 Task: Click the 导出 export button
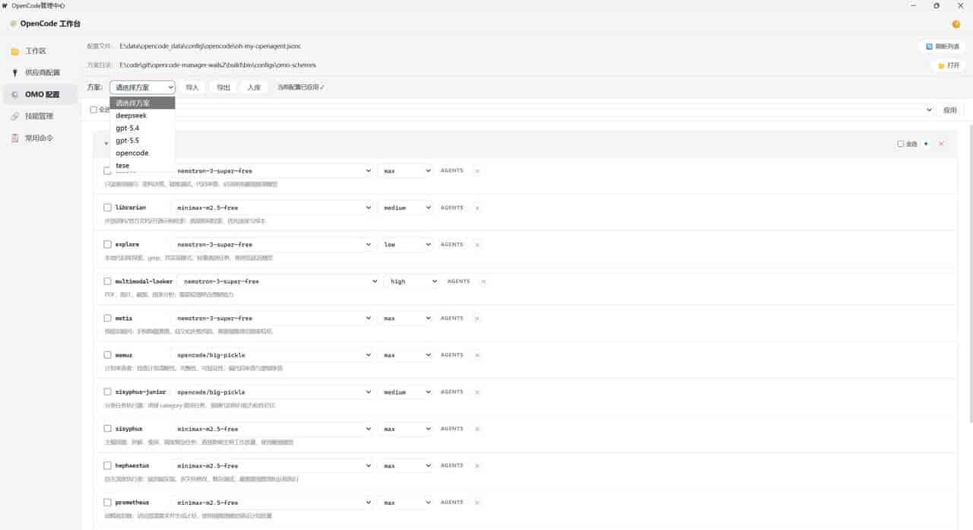point(223,87)
